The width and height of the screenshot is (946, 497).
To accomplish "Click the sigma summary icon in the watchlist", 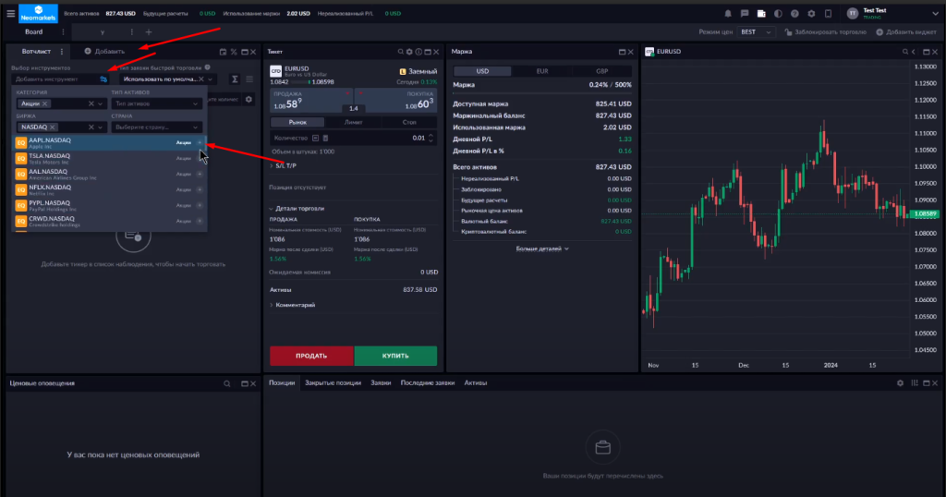I will pos(235,79).
